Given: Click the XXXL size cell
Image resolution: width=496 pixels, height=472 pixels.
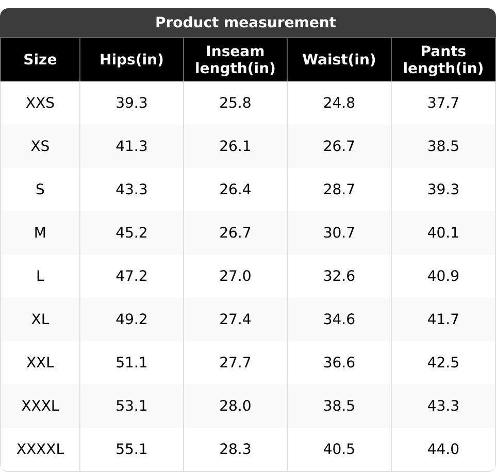Looking at the screenshot, I should 40,406.
